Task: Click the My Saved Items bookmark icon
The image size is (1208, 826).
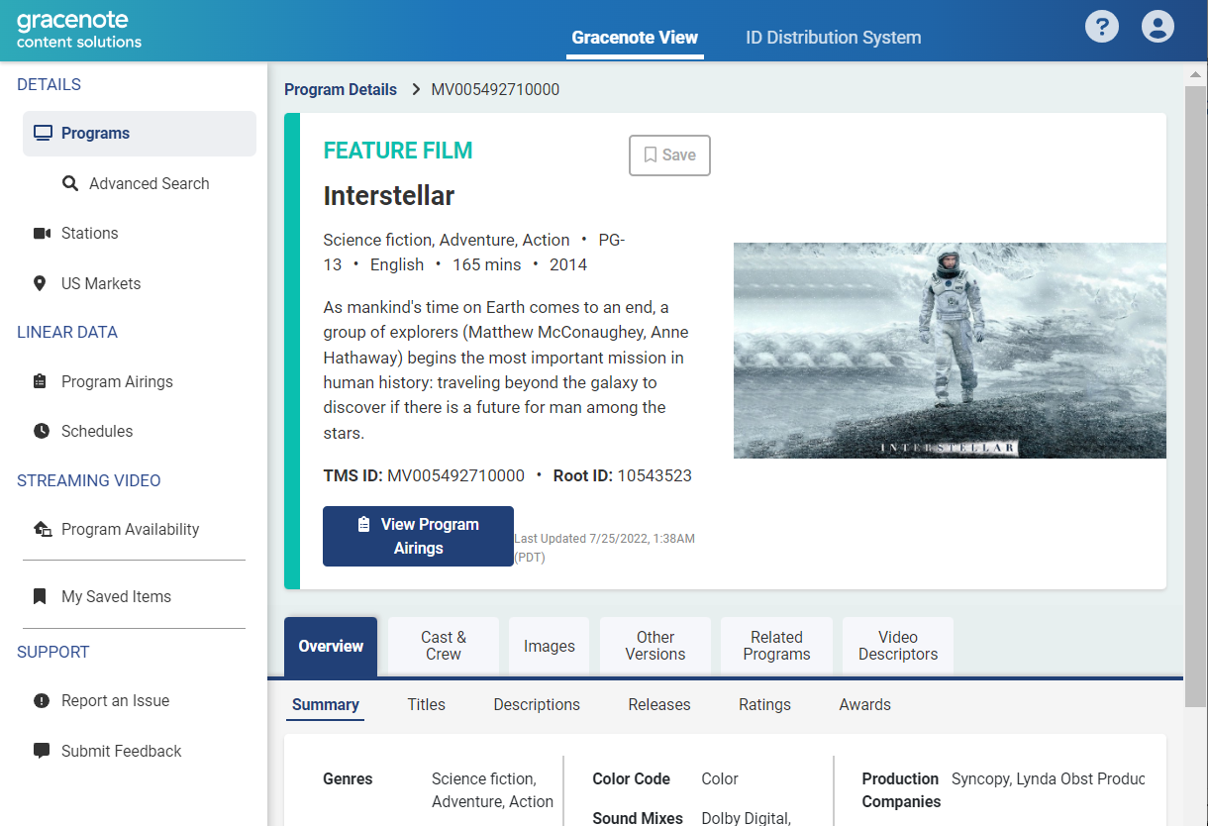Action: click(40, 597)
